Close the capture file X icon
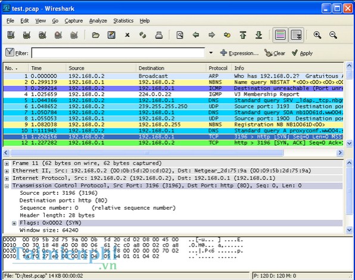Image resolution: width=355 pixels, height=280 pixels. click(x=127, y=35)
